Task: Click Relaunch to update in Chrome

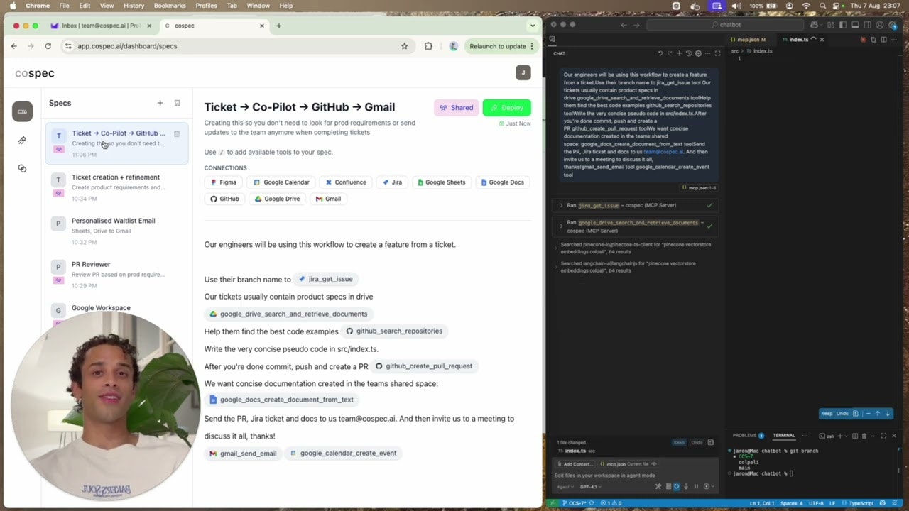Action: [x=497, y=46]
